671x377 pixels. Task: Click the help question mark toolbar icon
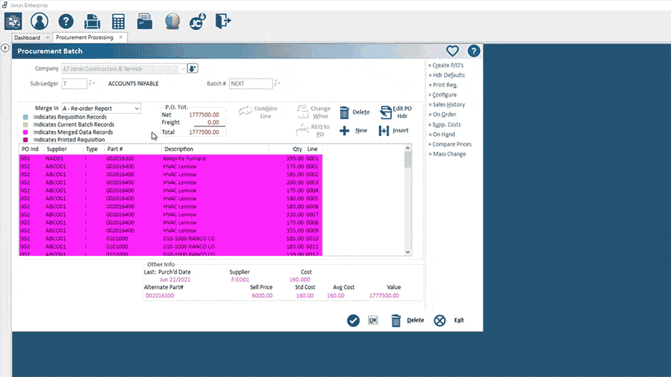coord(66,21)
